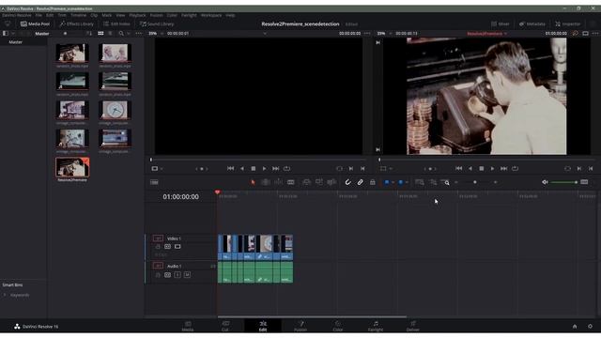
Task: Jump to last frame in timeline viewer
Action: [x=504, y=169]
